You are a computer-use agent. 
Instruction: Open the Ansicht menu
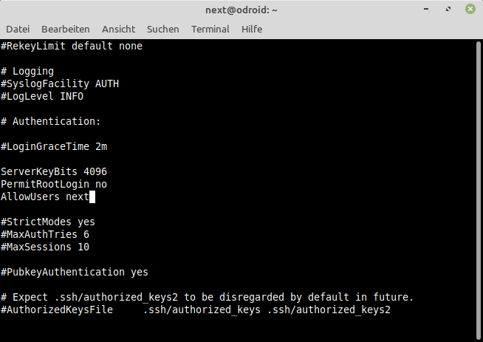(119, 29)
